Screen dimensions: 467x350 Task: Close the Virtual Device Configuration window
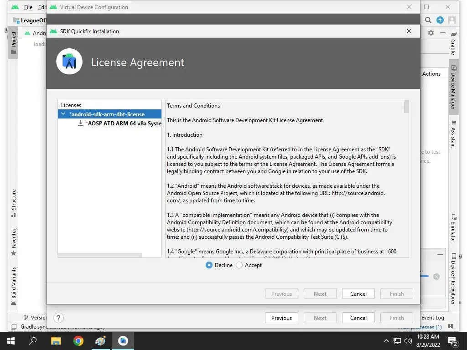(x=409, y=7)
